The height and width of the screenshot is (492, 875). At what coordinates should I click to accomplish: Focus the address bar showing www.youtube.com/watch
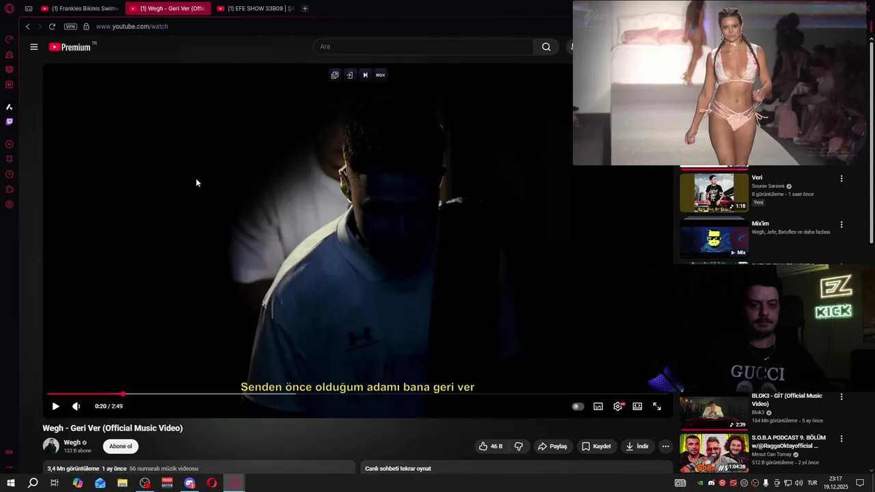click(132, 27)
